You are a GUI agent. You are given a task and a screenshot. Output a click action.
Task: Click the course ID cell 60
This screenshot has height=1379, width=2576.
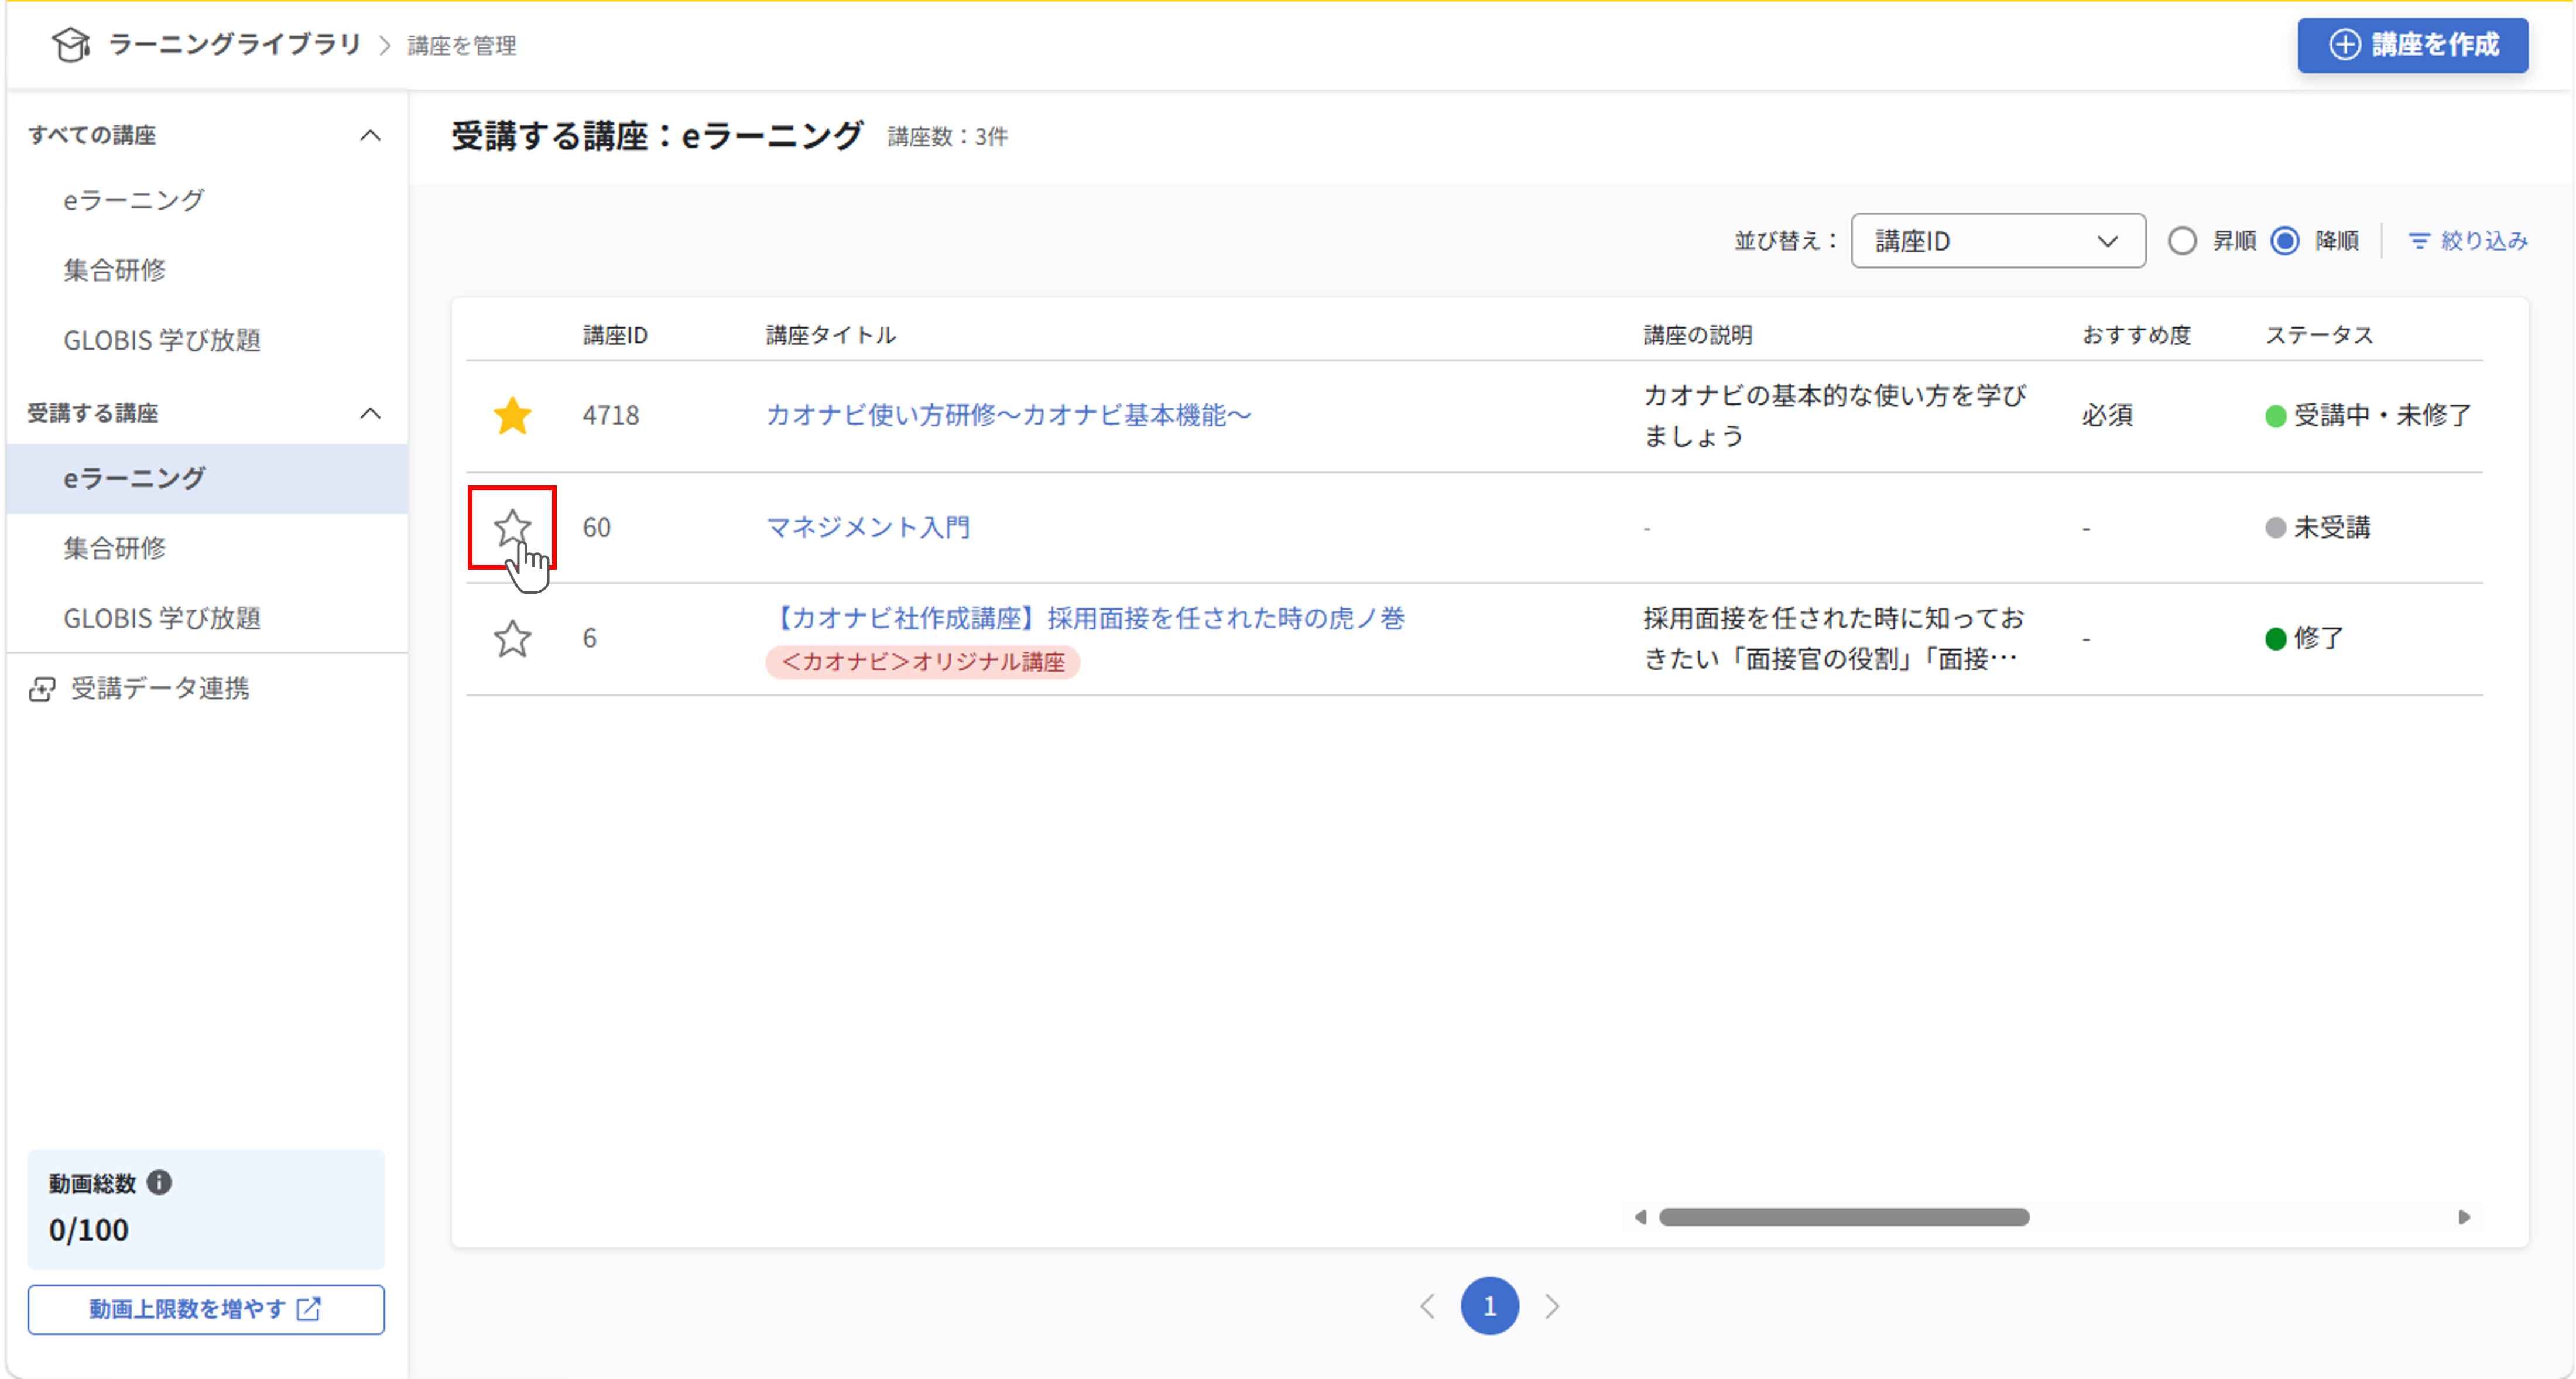pyautogui.click(x=597, y=527)
